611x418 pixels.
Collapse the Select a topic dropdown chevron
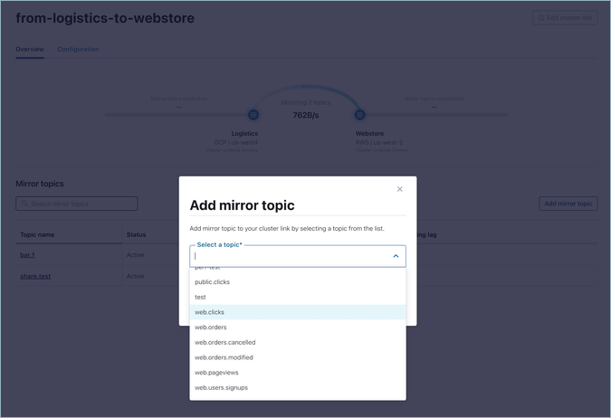(396, 256)
